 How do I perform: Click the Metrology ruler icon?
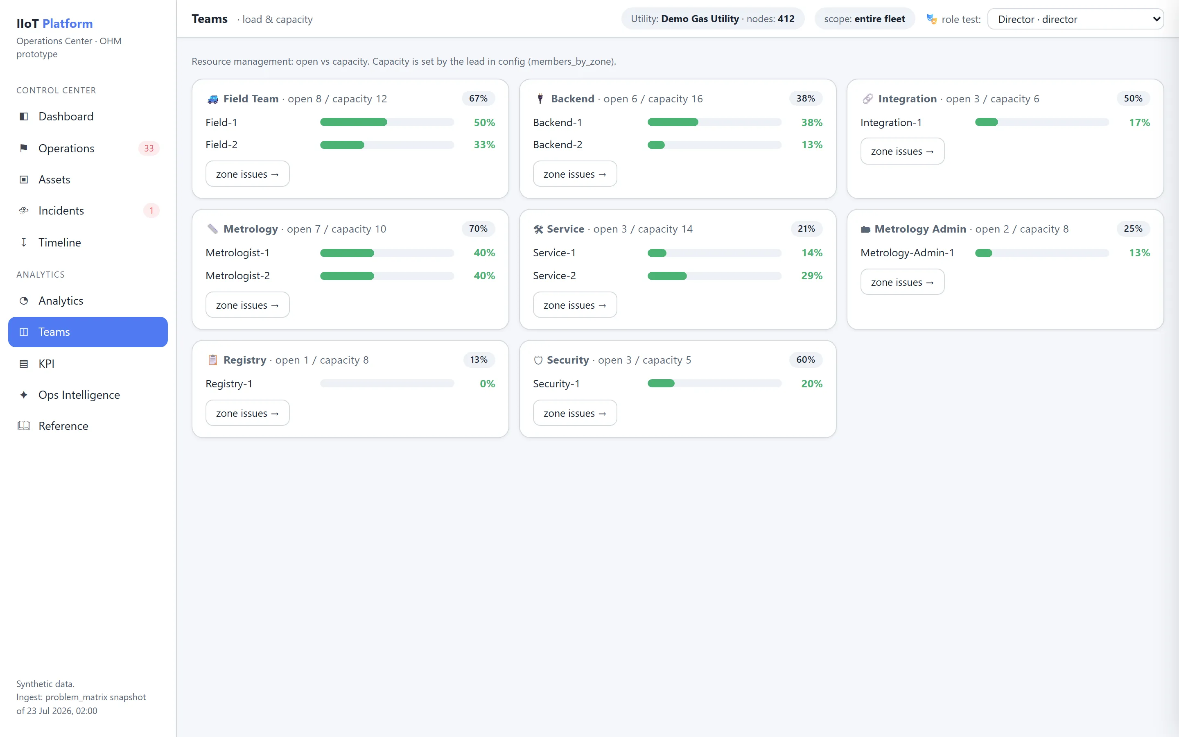click(x=213, y=229)
